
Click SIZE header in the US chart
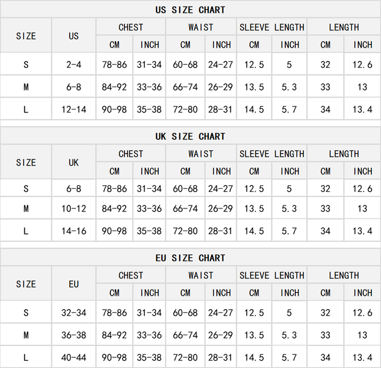(26, 36)
